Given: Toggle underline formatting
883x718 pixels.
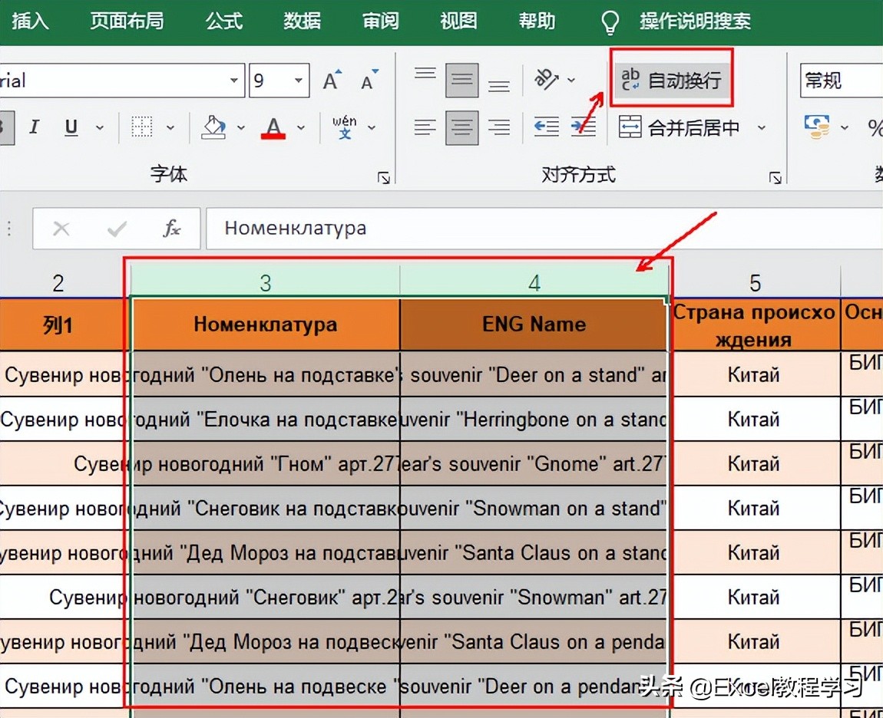Looking at the screenshot, I should (71, 127).
